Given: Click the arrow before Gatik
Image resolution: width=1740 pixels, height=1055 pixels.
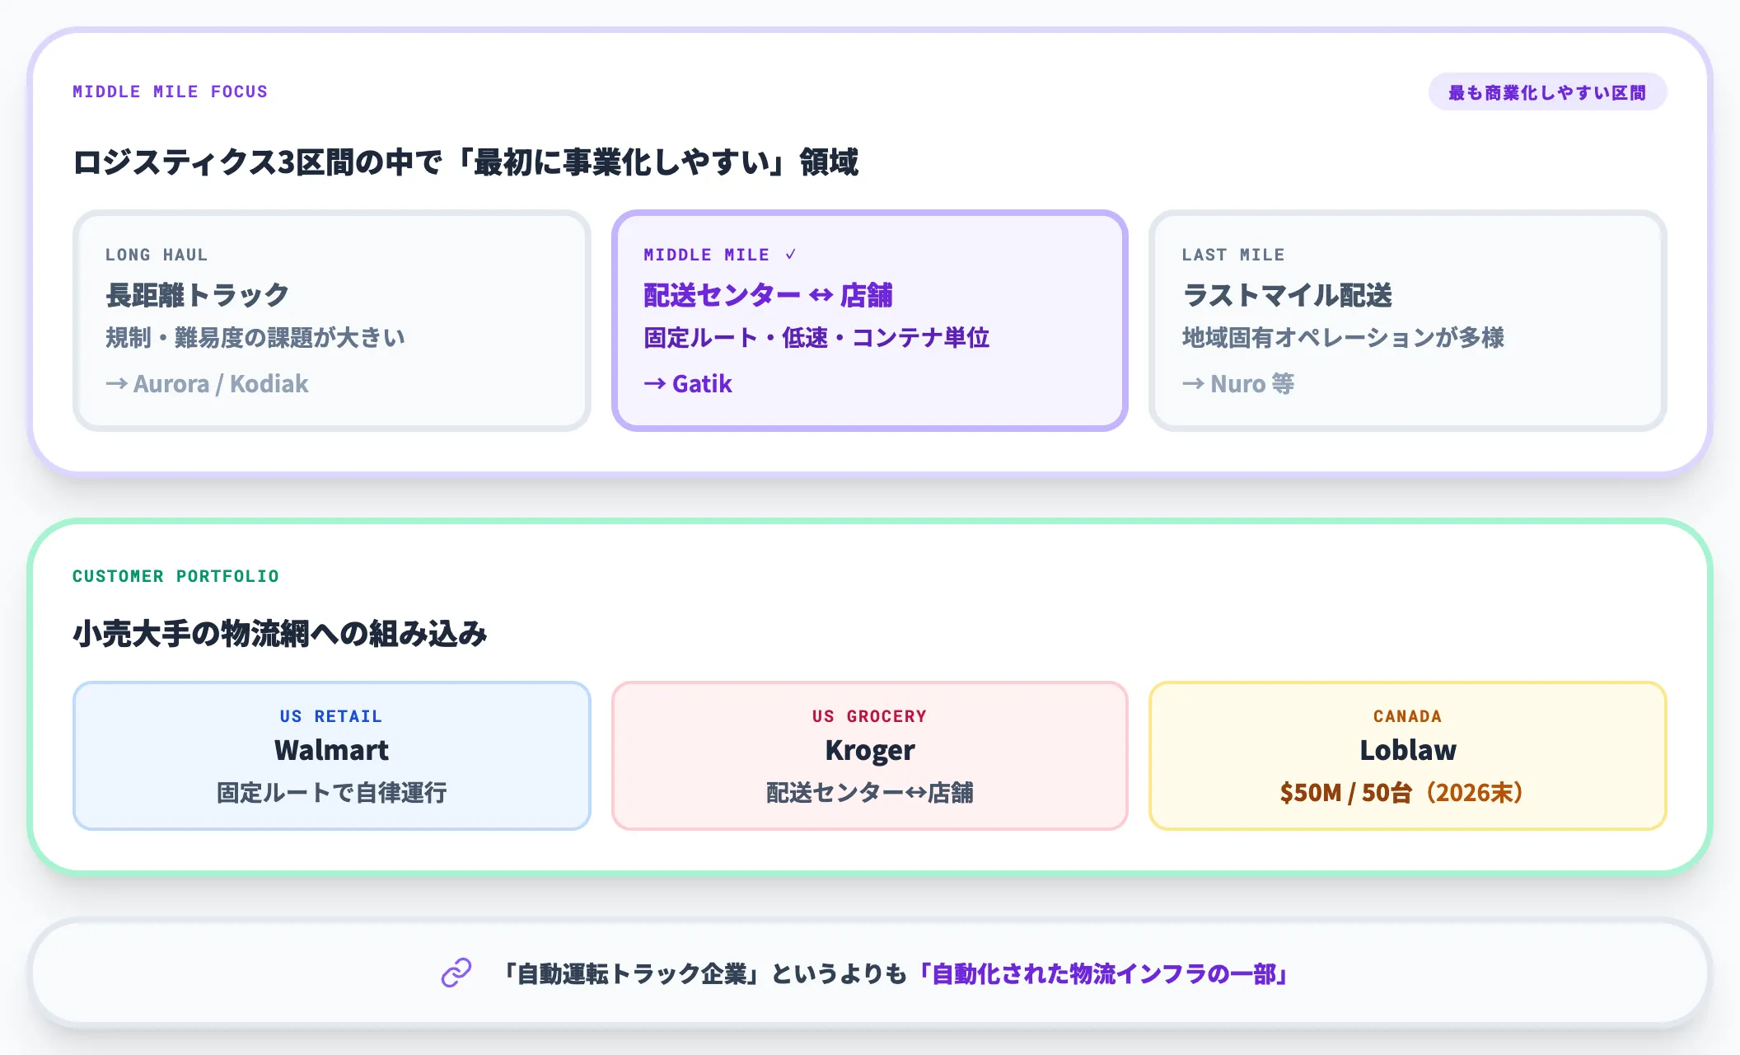Looking at the screenshot, I should (x=655, y=384).
